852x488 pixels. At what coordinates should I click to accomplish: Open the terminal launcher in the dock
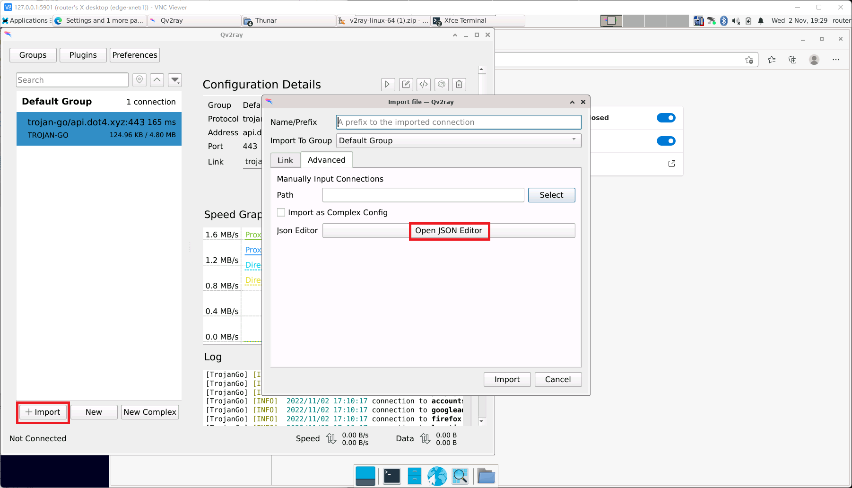(x=392, y=476)
